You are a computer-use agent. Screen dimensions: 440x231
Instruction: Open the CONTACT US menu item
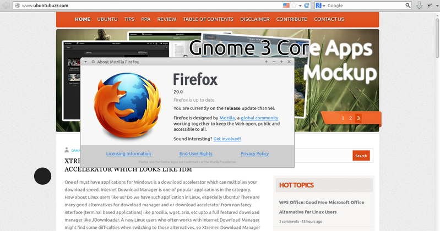(329, 19)
